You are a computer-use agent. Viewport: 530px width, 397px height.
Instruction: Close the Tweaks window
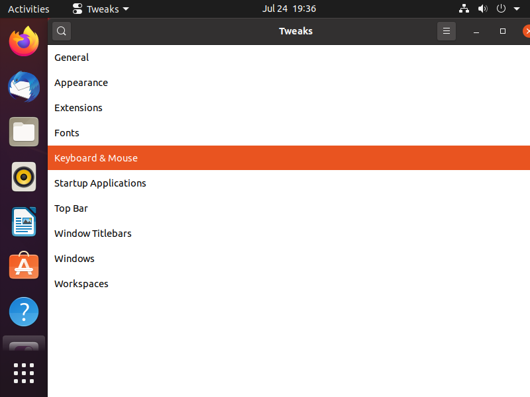pos(527,31)
